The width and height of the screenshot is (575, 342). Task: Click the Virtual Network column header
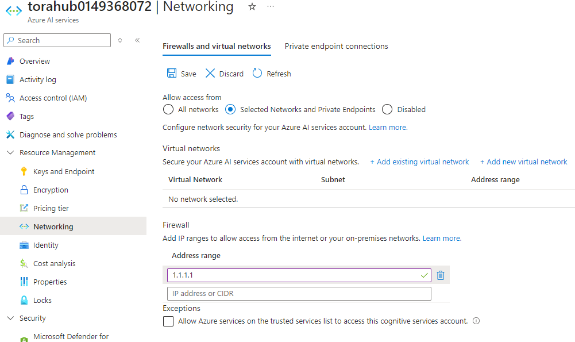point(195,179)
